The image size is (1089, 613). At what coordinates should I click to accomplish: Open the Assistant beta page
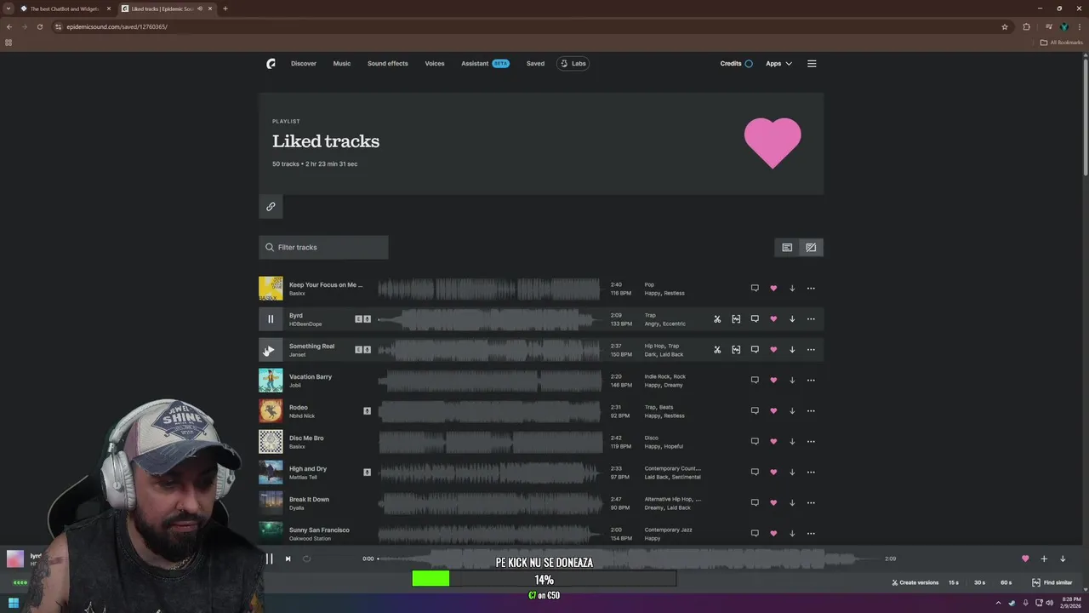pos(485,64)
